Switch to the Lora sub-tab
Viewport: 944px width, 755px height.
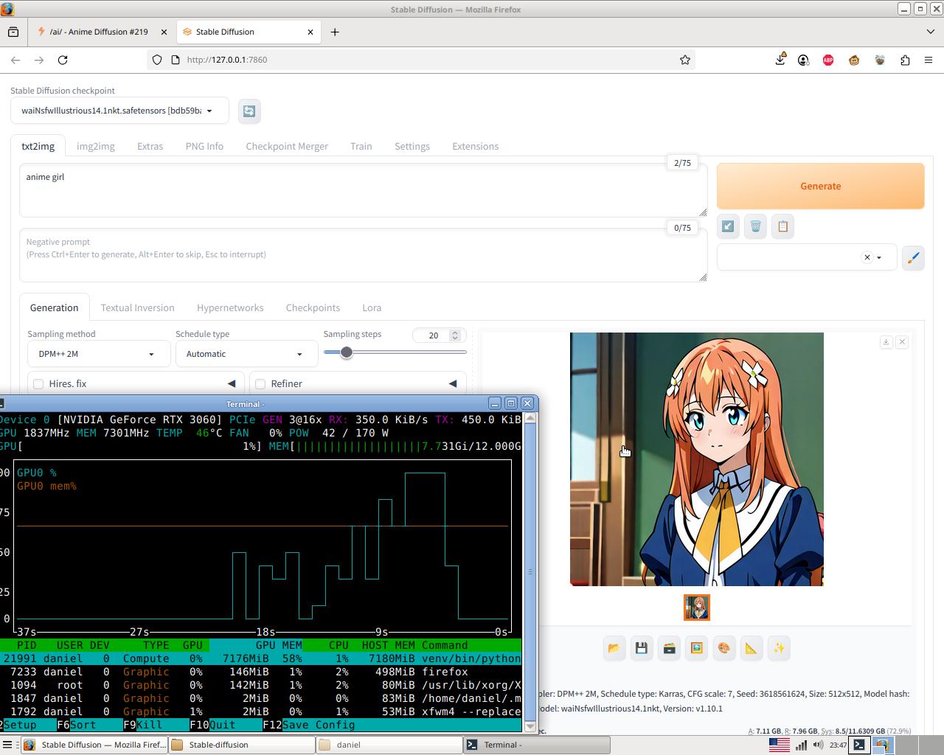click(x=372, y=307)
